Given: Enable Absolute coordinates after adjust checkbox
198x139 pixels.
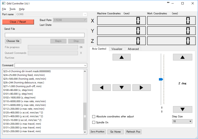Looking at the screenshot, I should 94,117.
